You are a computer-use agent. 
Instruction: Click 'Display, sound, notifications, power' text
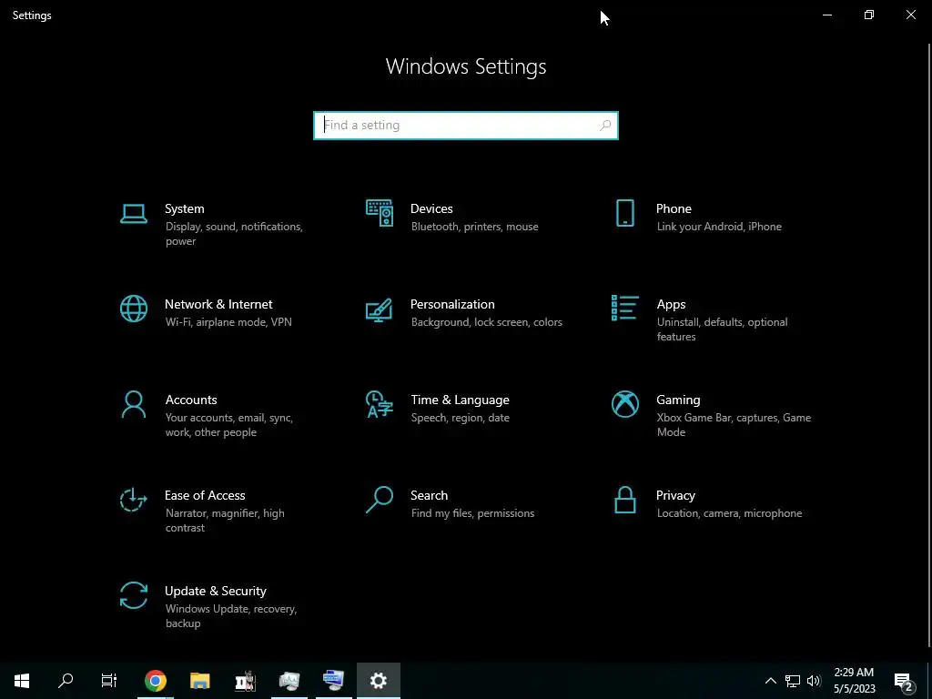(234, 234)
